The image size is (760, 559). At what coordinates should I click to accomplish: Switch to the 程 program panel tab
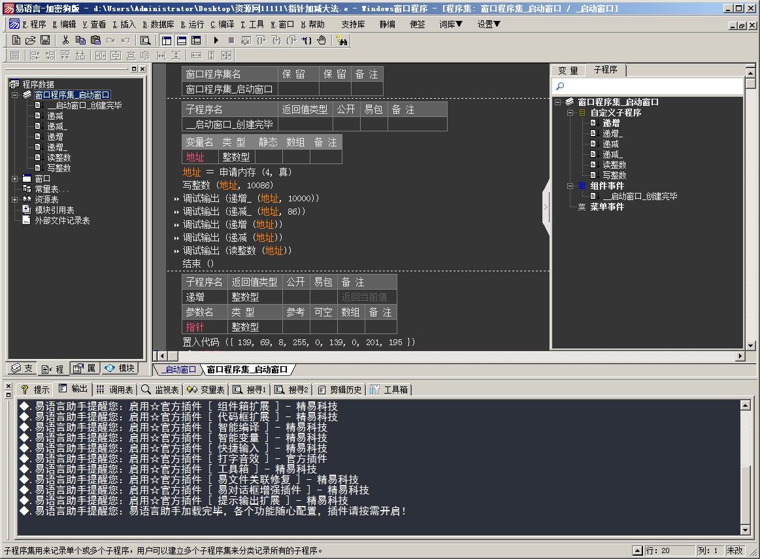point(53,369)
